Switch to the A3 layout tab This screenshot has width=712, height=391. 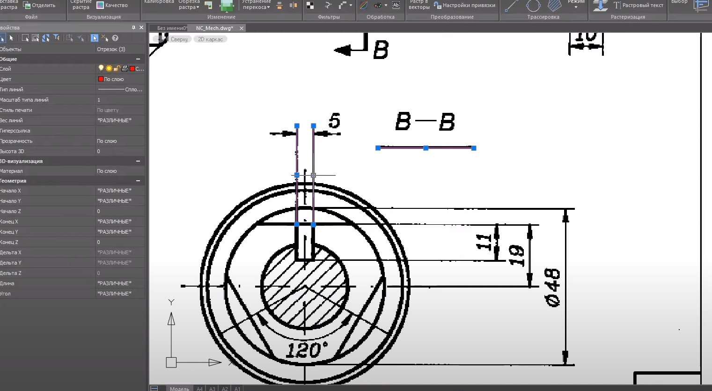(212, 388)
